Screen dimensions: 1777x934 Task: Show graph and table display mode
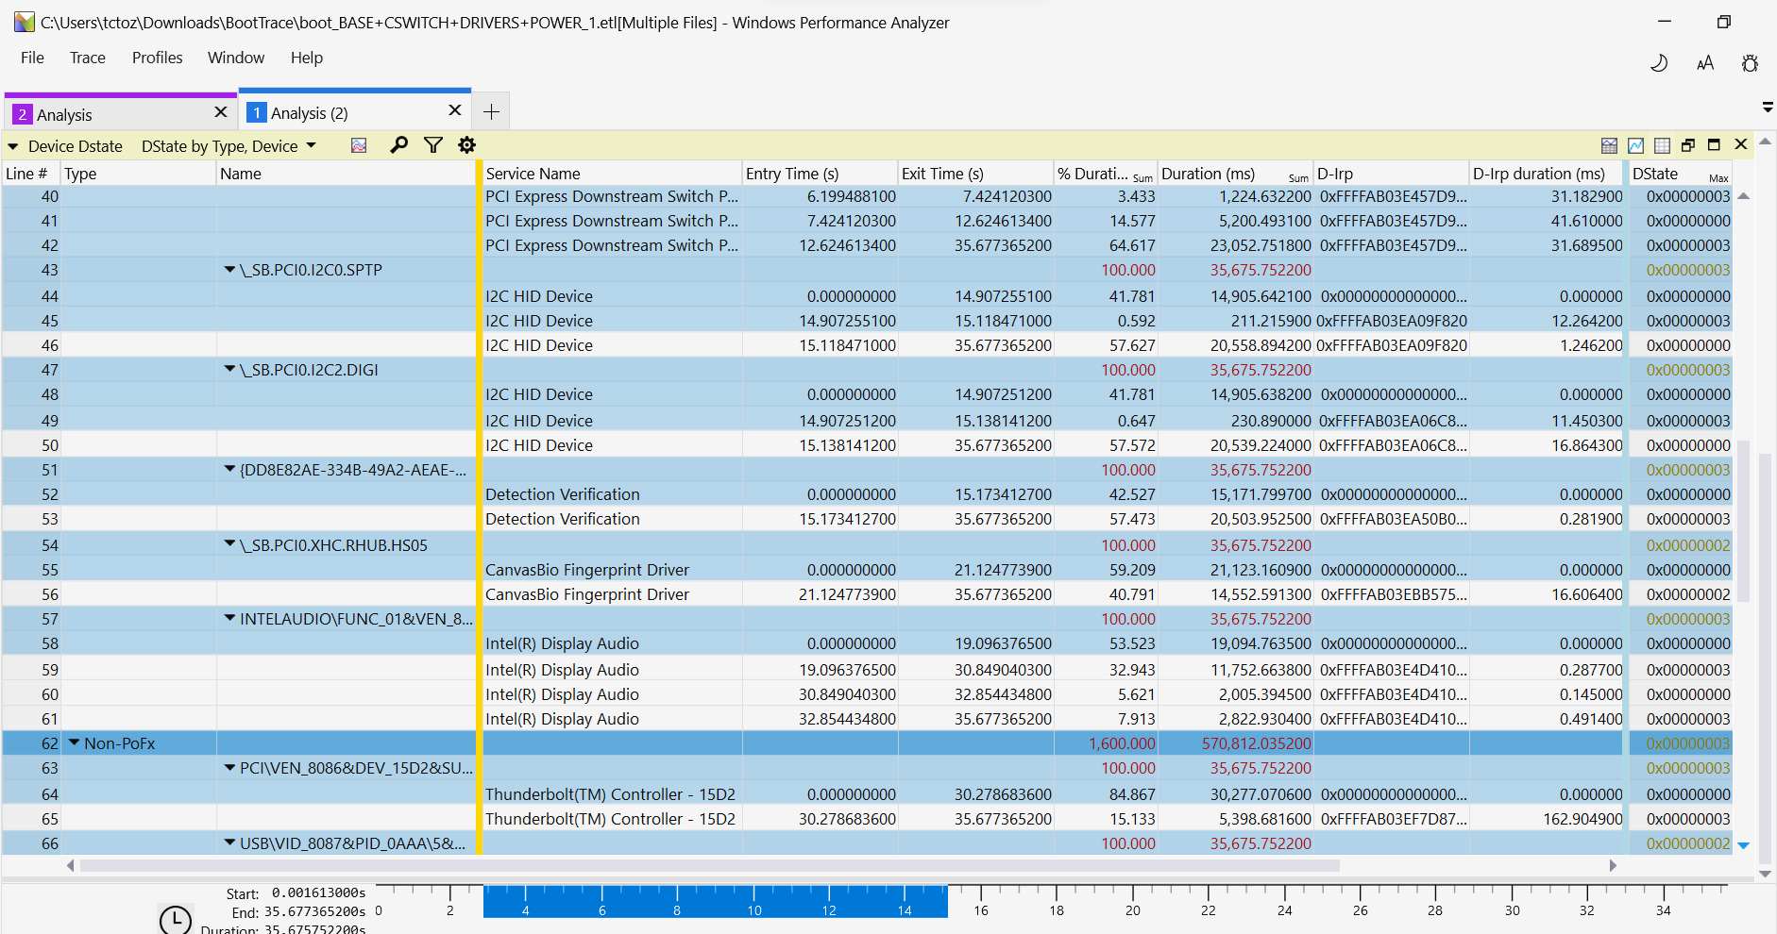click(1610, 145)
